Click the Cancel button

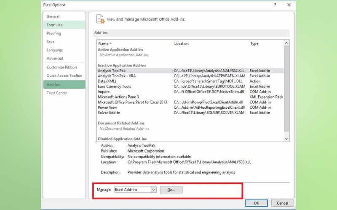coord(282,203)
